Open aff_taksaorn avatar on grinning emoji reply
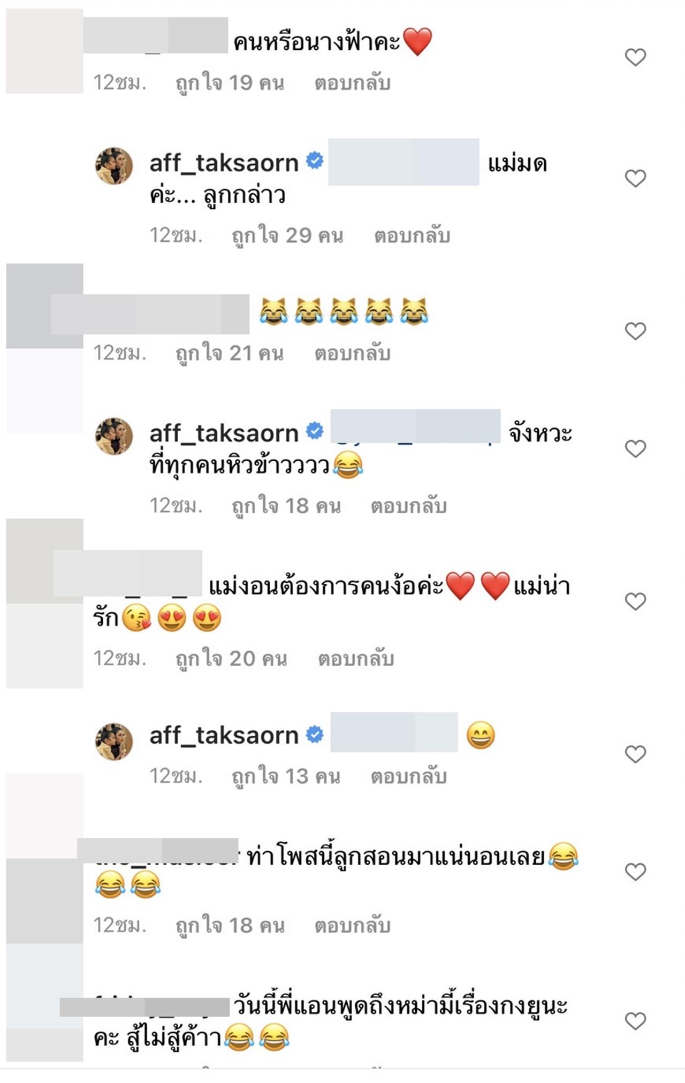 [114, 741]
